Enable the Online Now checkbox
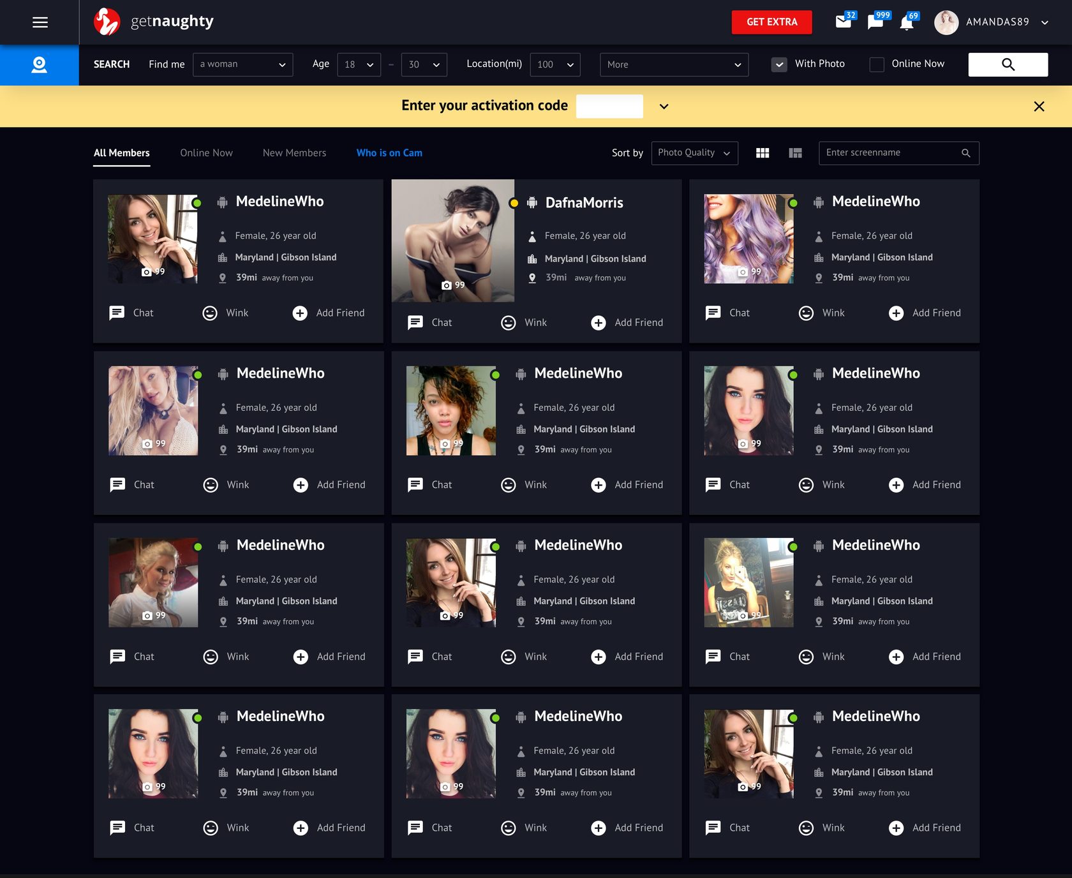The image size is (1072, 878). point(877,64)
